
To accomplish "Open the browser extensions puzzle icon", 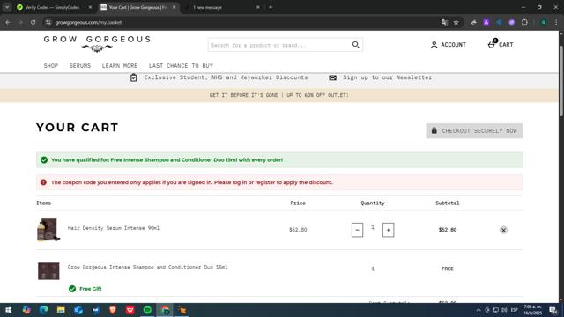I will pos(524,22).
